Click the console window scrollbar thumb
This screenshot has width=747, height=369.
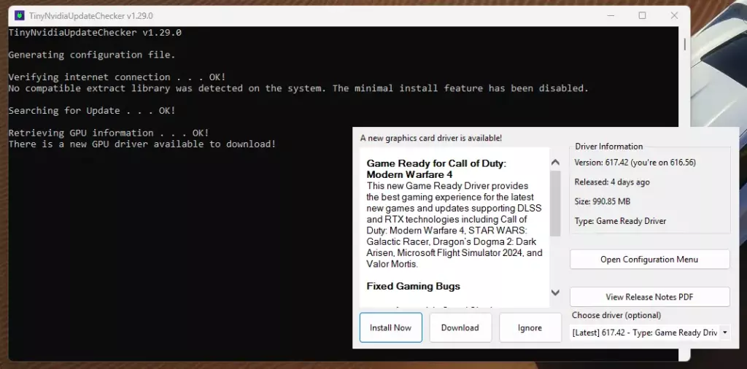click(x=684, y=44)
